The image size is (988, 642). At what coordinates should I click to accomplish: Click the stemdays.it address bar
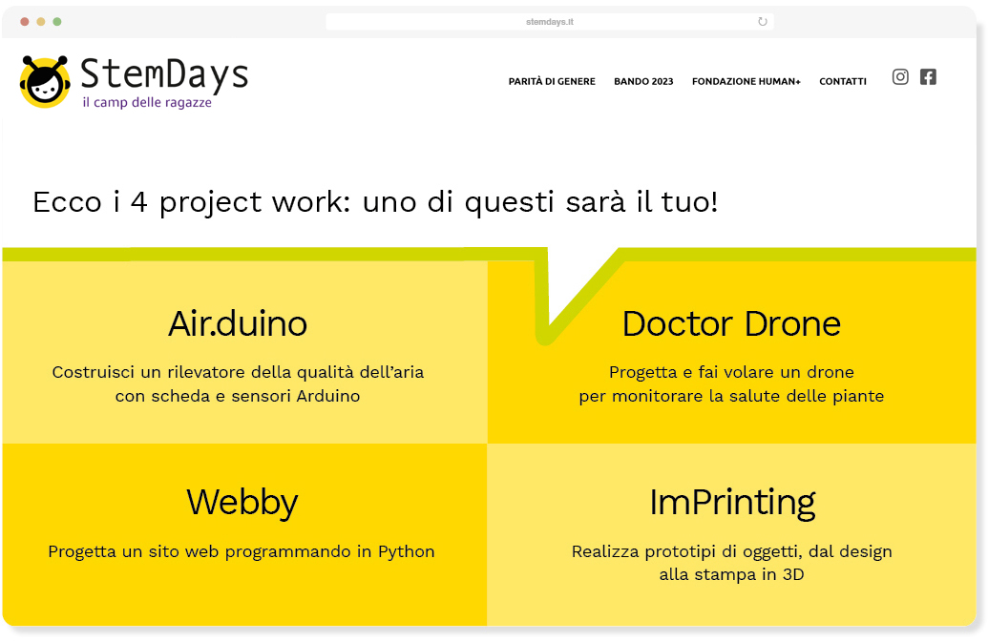tap(550, 21)
